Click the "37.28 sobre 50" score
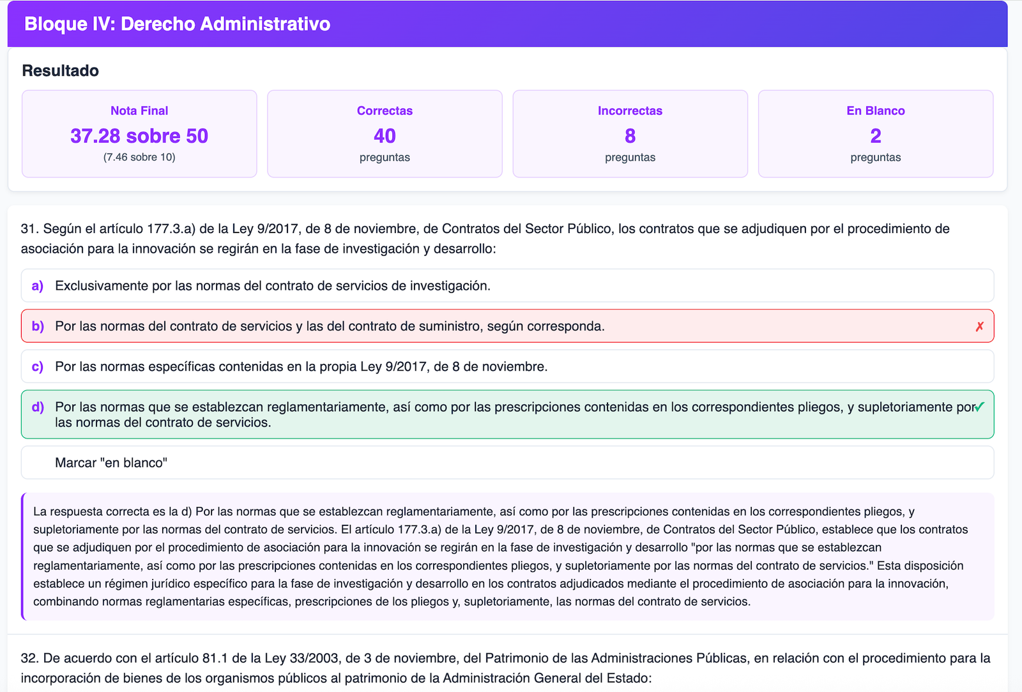This screenshot has height=692, width=1022. point(139,136)
